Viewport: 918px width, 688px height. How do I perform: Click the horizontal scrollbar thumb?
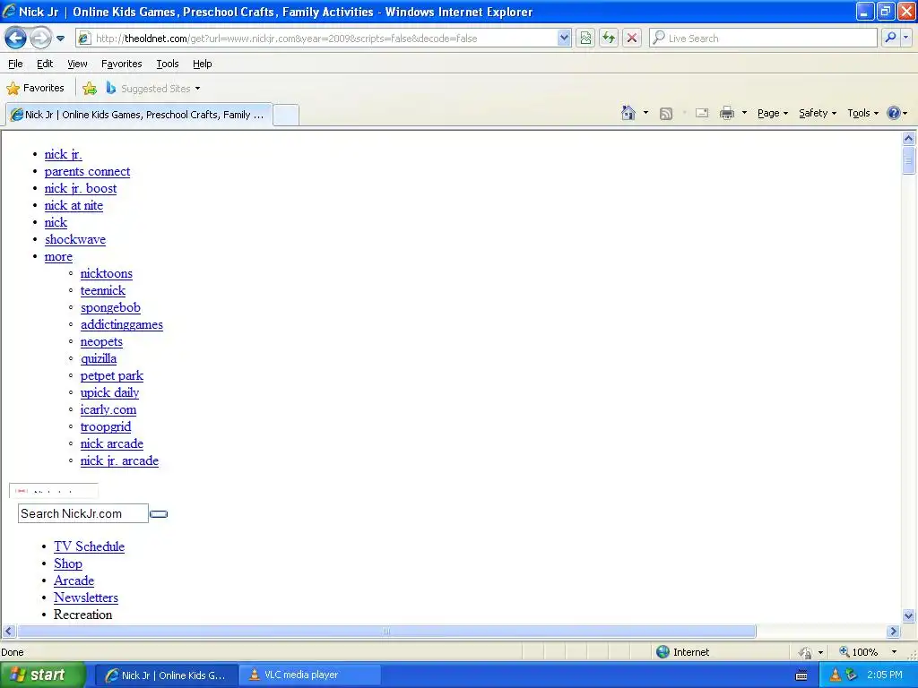386,632
